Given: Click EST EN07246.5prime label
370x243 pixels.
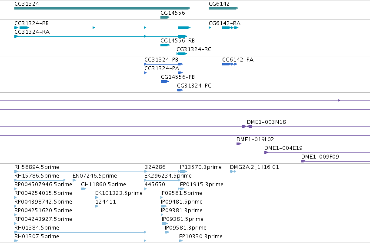Looking at the screenshot, I should [95, 176].
